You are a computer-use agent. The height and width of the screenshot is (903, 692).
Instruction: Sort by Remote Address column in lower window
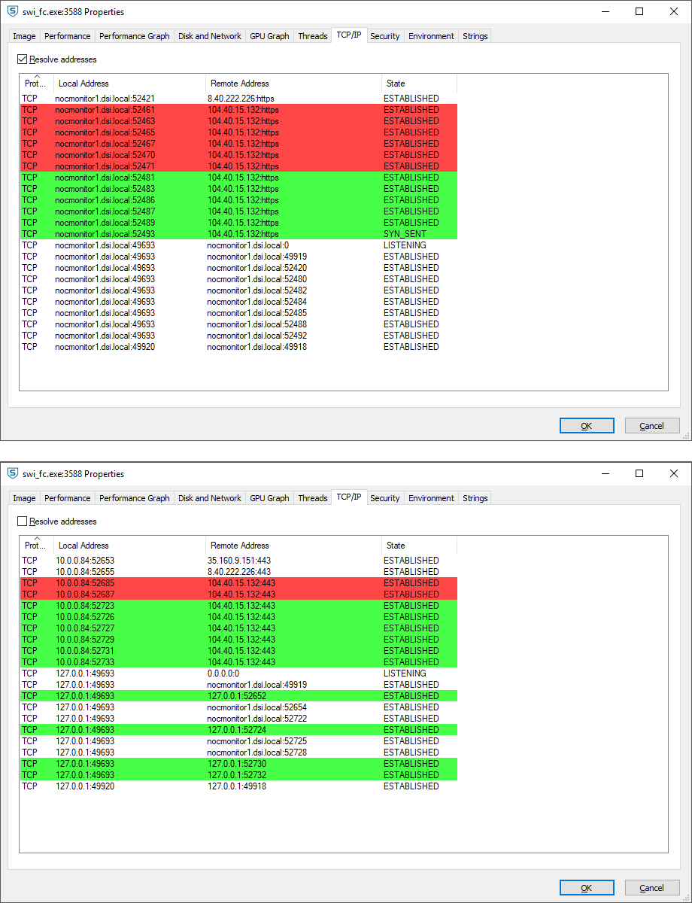(293, 546)
